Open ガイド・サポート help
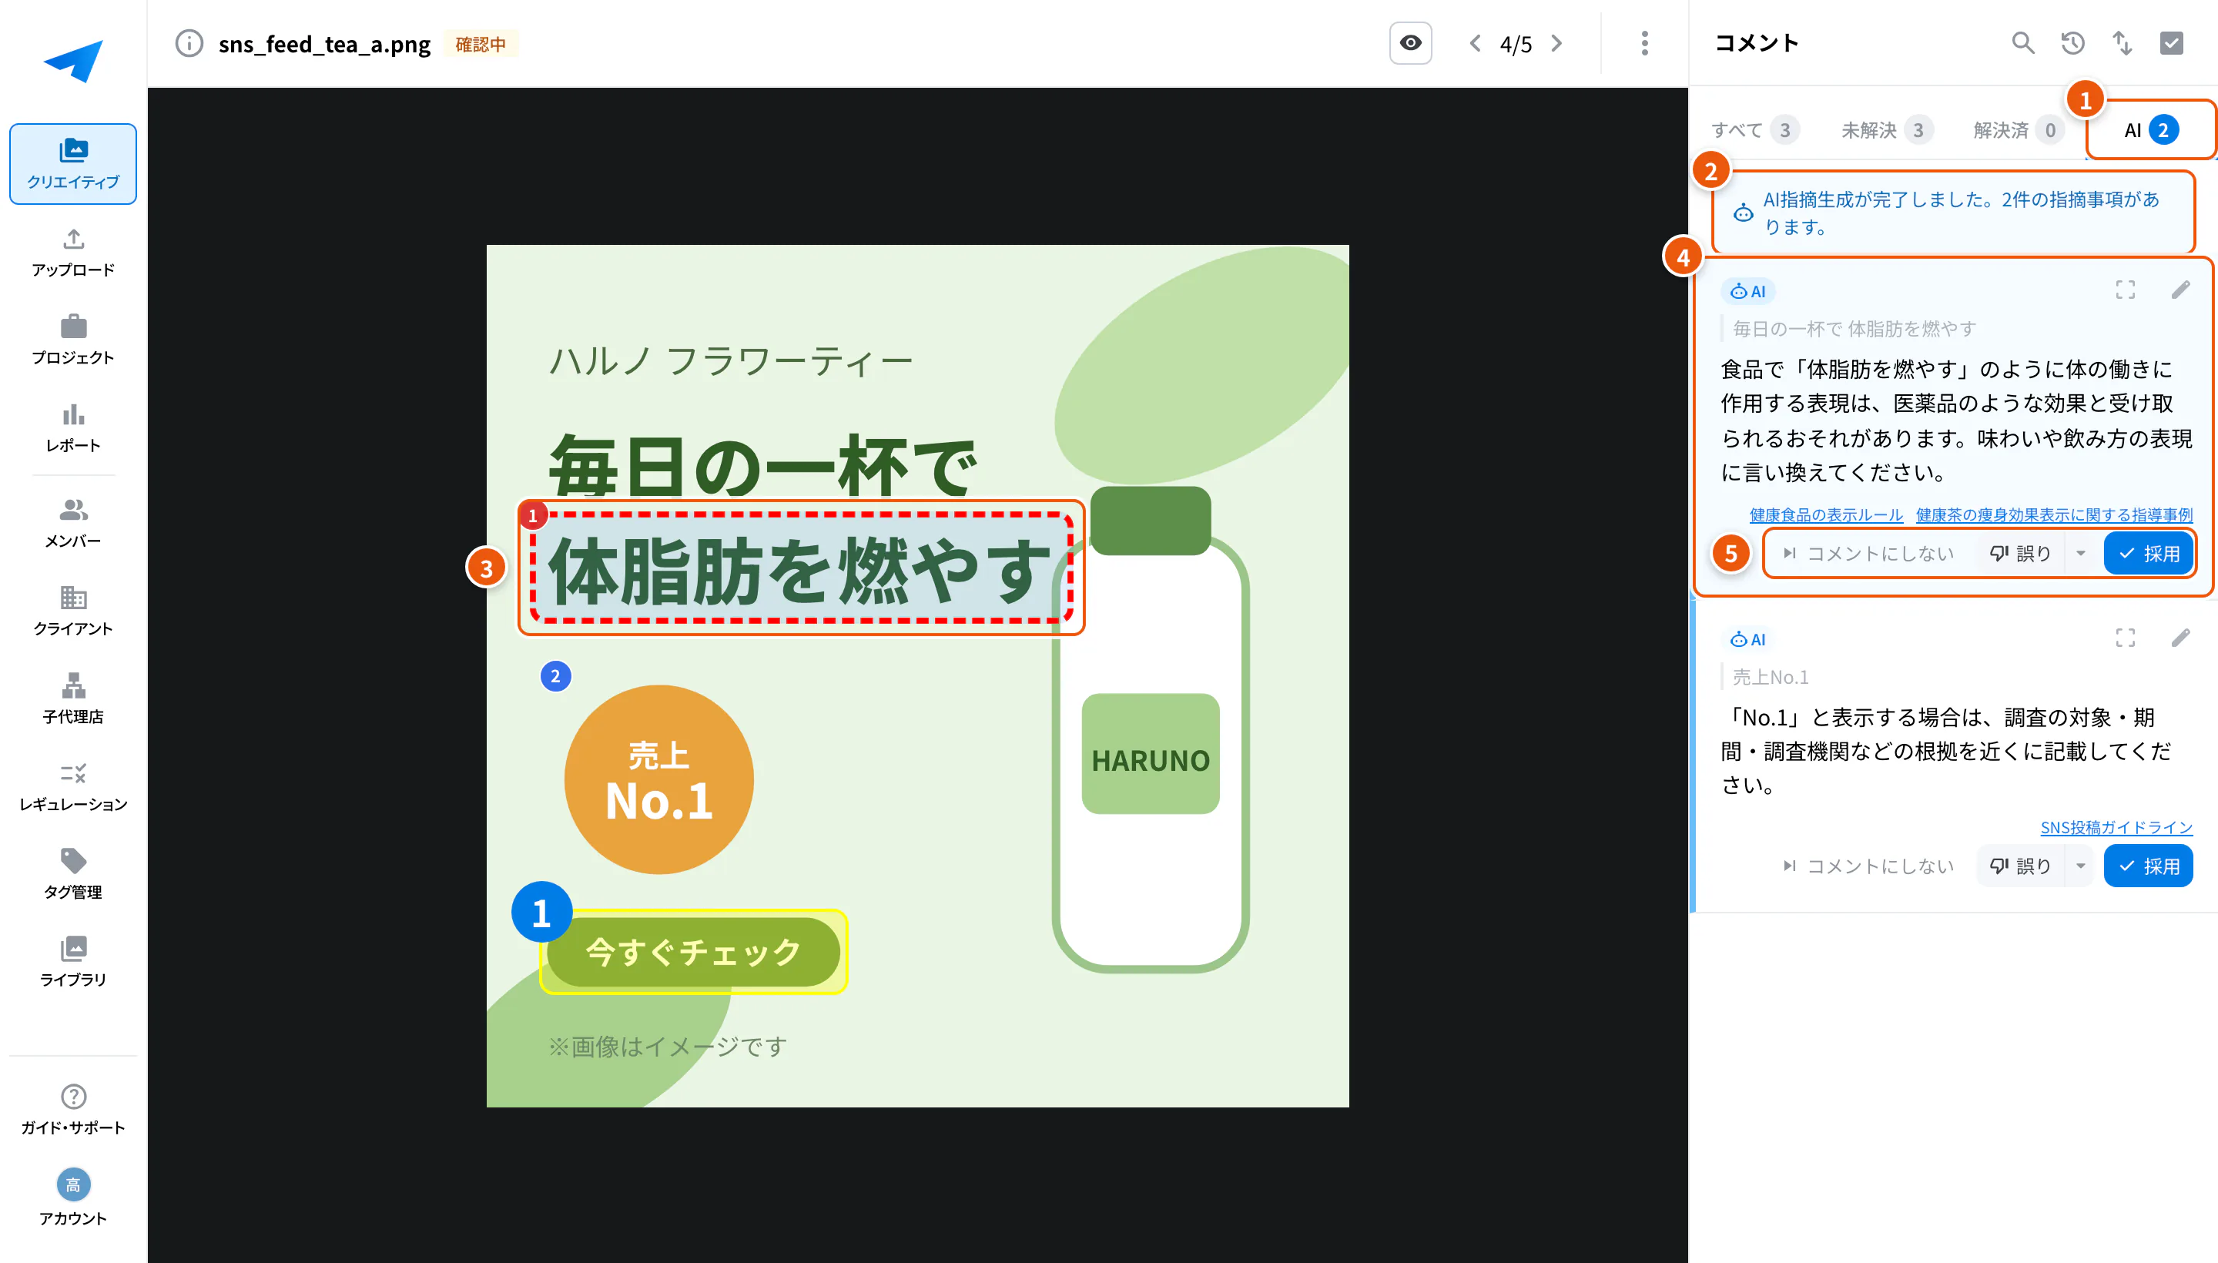This screenshot has width=2218, height=1263. pyautogui.click(x=73, y=1110)
